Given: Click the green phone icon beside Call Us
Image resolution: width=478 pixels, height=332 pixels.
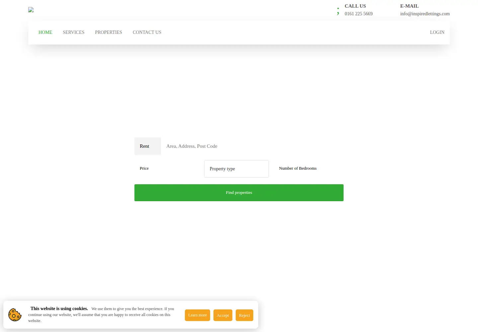Looking at the screenshot, I should click(x=338, y=11).
